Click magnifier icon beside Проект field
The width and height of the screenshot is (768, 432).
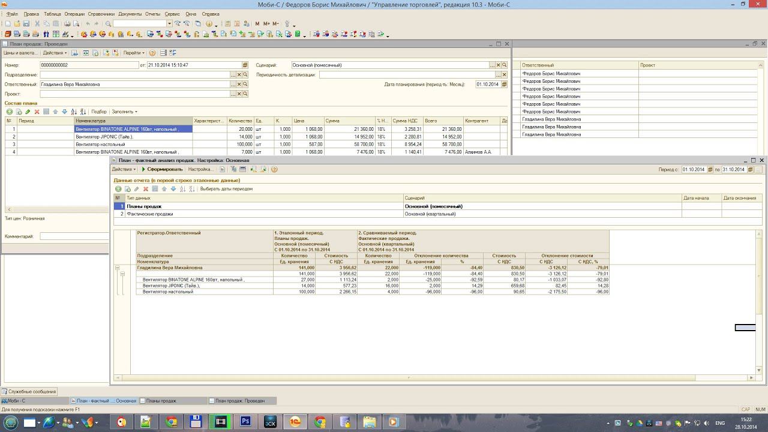245,94
